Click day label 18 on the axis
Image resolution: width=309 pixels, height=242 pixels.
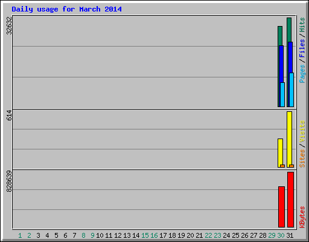pos(172,235)
